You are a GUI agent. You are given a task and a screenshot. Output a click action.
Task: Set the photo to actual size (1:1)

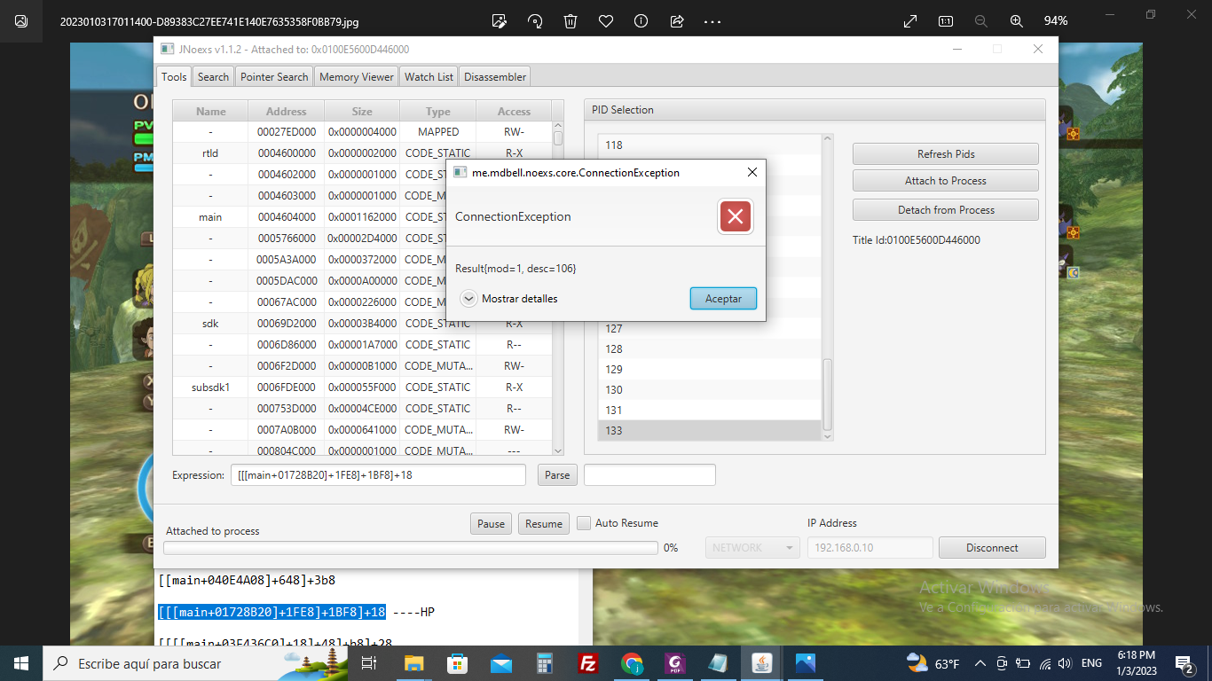click(x=946, y=21)
